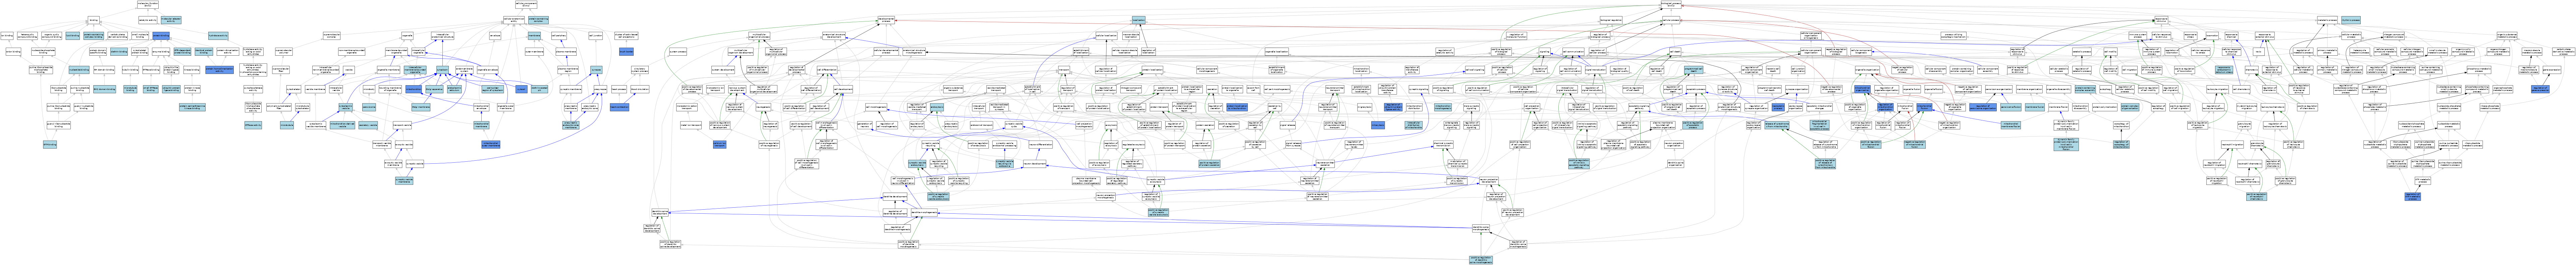2576x265 pixels.
Task: Click the clathrin-coated pit node
Action: 539,89
